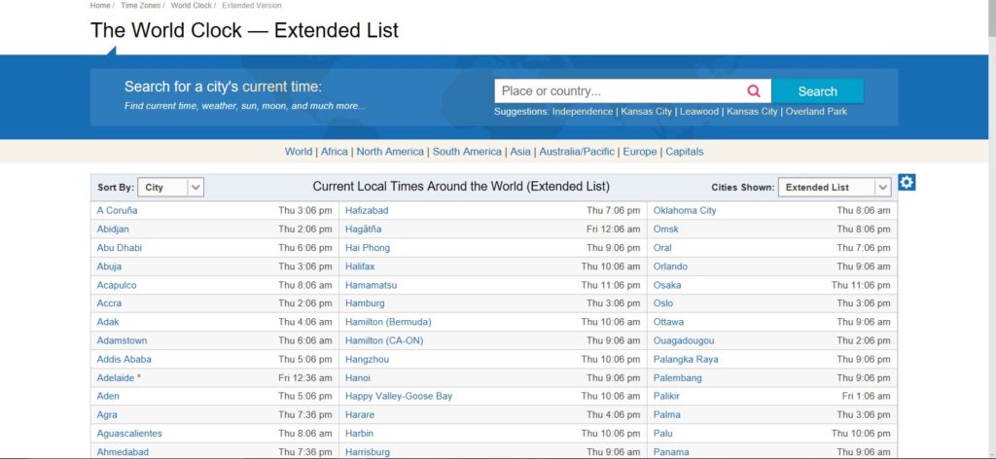Image resolution: width=996 pixels, height=459 pixels.
Task: Open the Leawood suggestion link
Action: pos(699,112)
